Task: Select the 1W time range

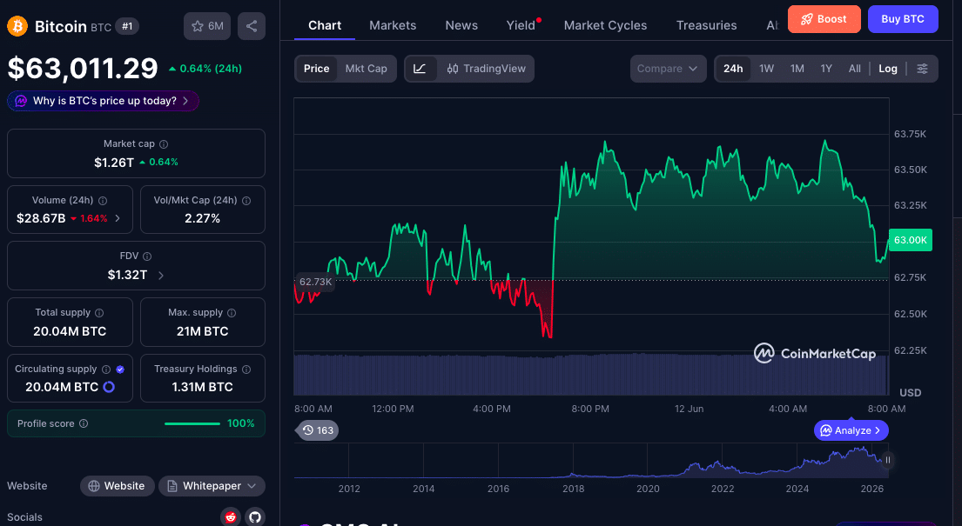Action: click(766, 69)
